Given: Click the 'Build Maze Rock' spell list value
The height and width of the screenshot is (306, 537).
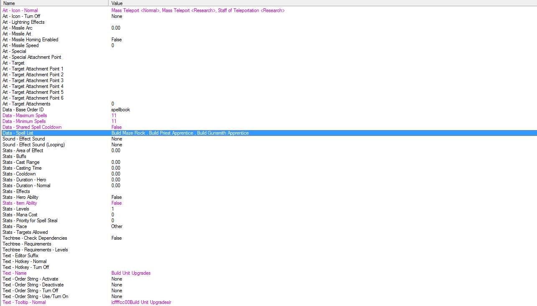Looking at the screenshot, I should click(128, 133).
